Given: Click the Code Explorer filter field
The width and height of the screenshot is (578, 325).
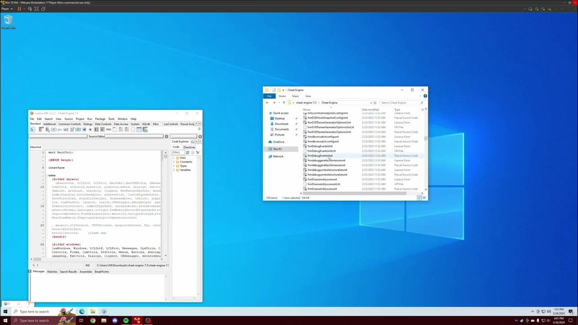Looking at the screenshot, I should [x=178, y=152].
